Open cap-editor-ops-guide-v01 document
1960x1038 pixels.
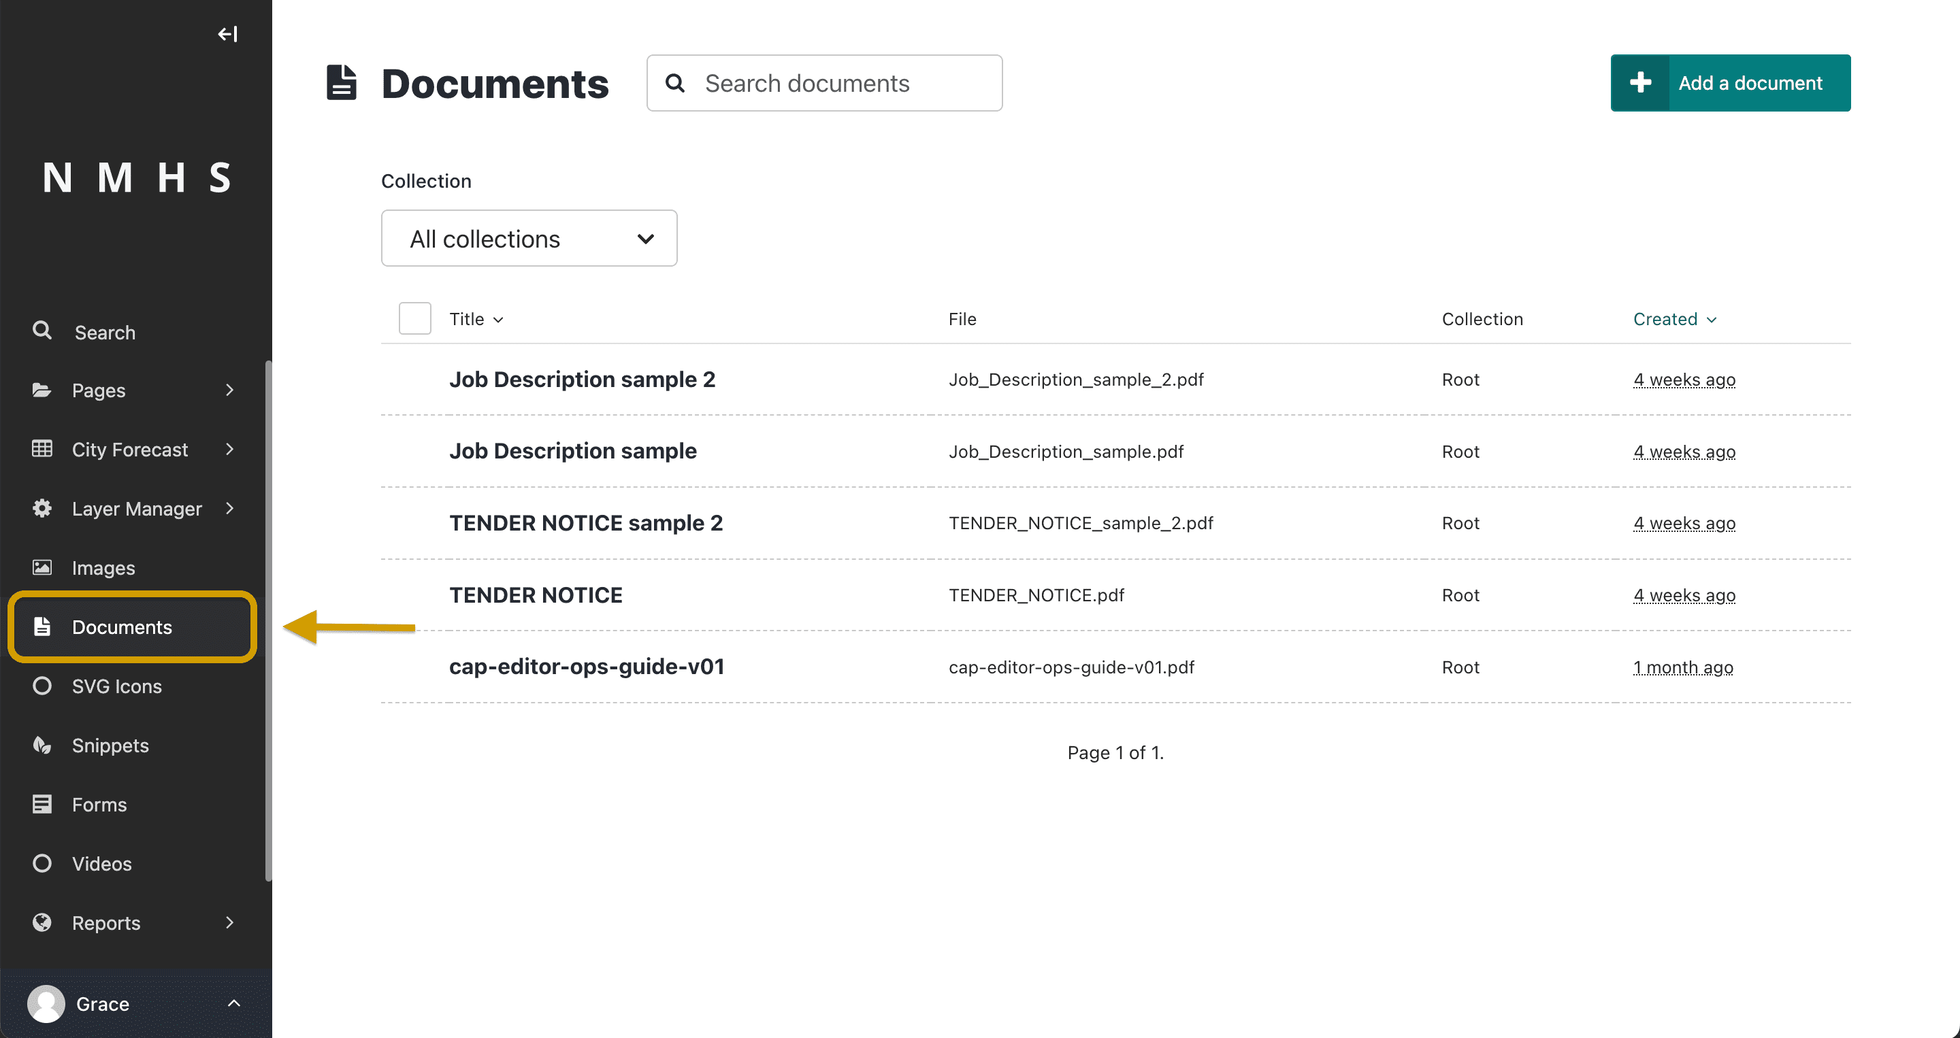[x=587, y=667]
